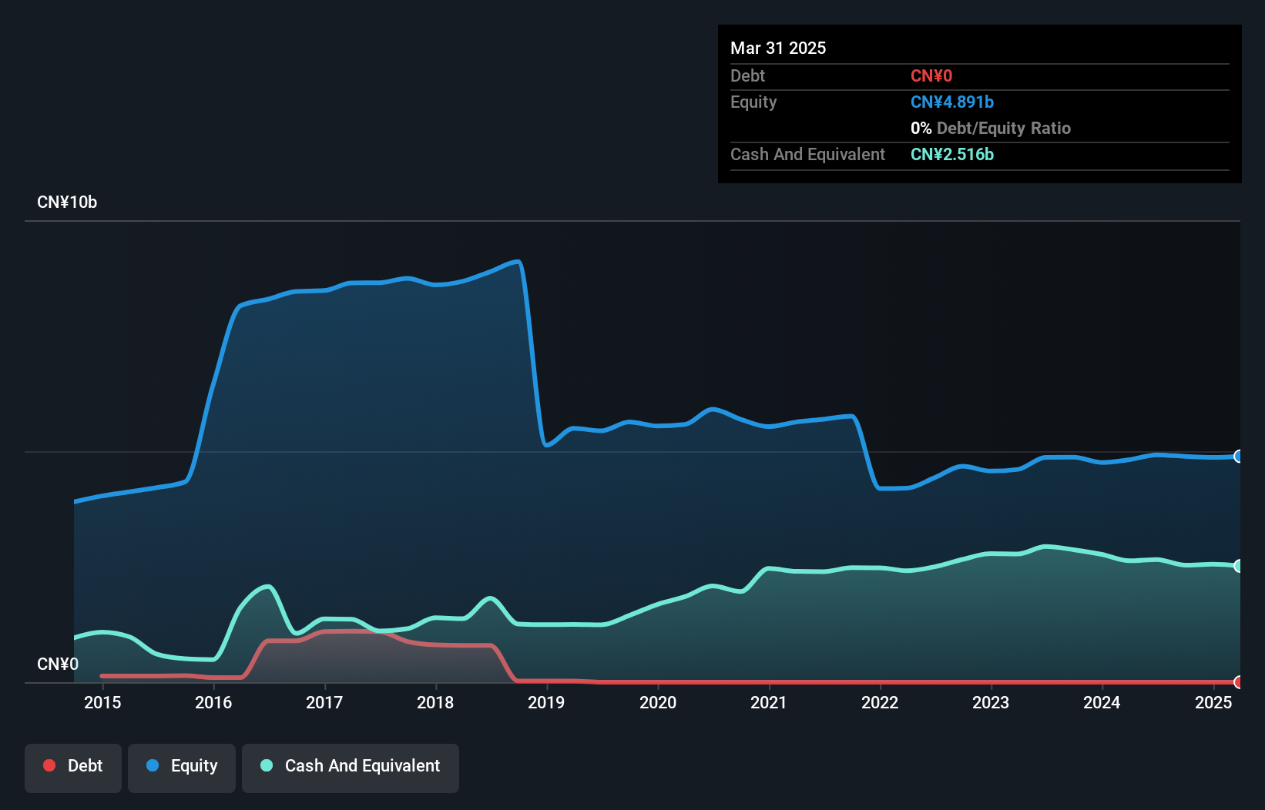
Task: Click the 2017 x-axis label
Action: pos(324,702)
